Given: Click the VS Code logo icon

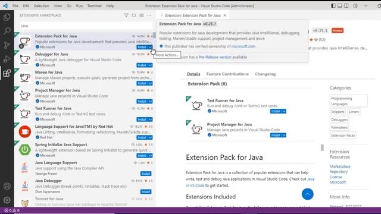Looking at the screenshot, I should pos(5,5).
